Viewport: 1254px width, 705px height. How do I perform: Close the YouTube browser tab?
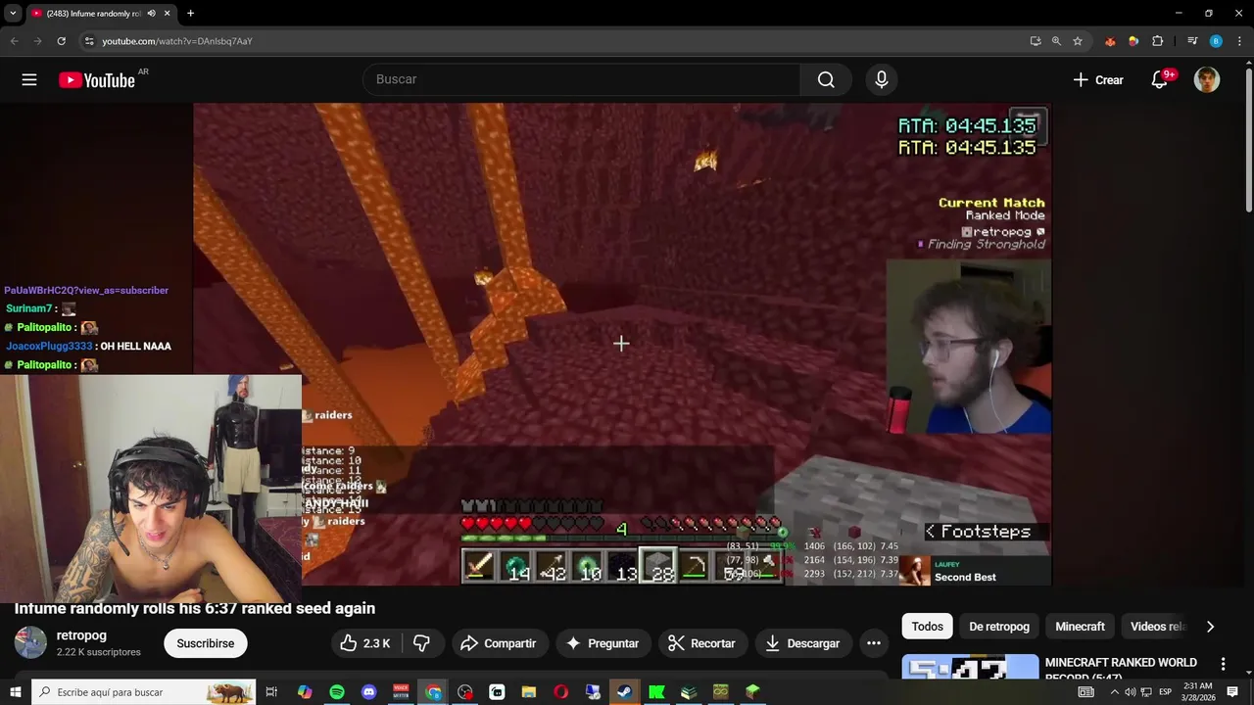pyautogui.click(x=168, y=14)
